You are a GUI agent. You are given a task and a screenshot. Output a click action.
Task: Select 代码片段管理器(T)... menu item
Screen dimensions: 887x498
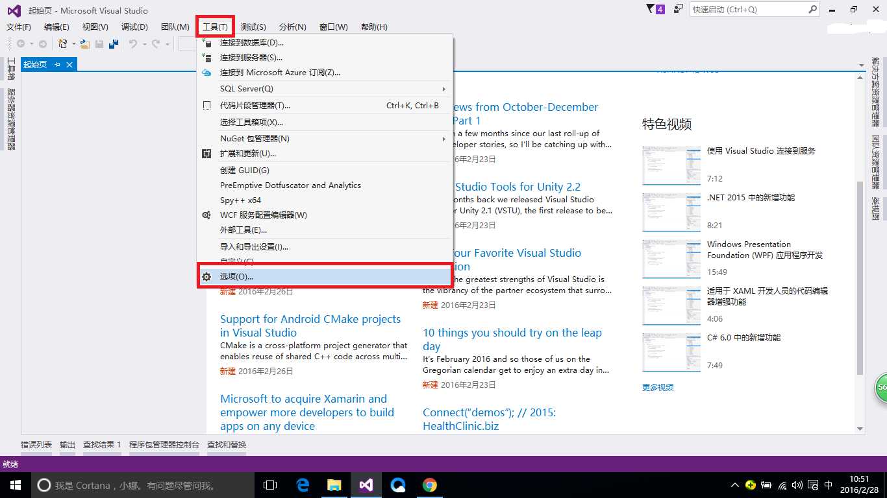click(x=325, y=106)
